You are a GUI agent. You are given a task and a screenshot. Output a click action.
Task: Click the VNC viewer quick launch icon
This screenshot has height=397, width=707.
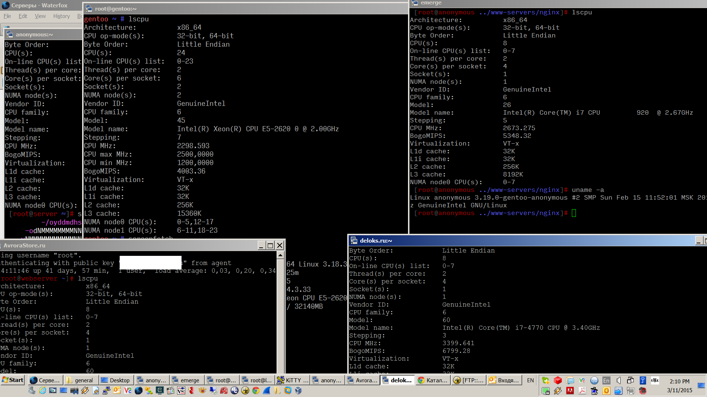181,390
